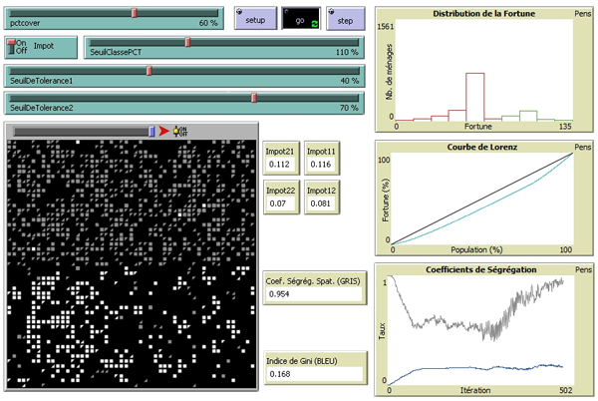Click the SeuilDeTolerance1 slider handle
The width and height of the screenshot is (598, 401).
click(x=149, y=71)
